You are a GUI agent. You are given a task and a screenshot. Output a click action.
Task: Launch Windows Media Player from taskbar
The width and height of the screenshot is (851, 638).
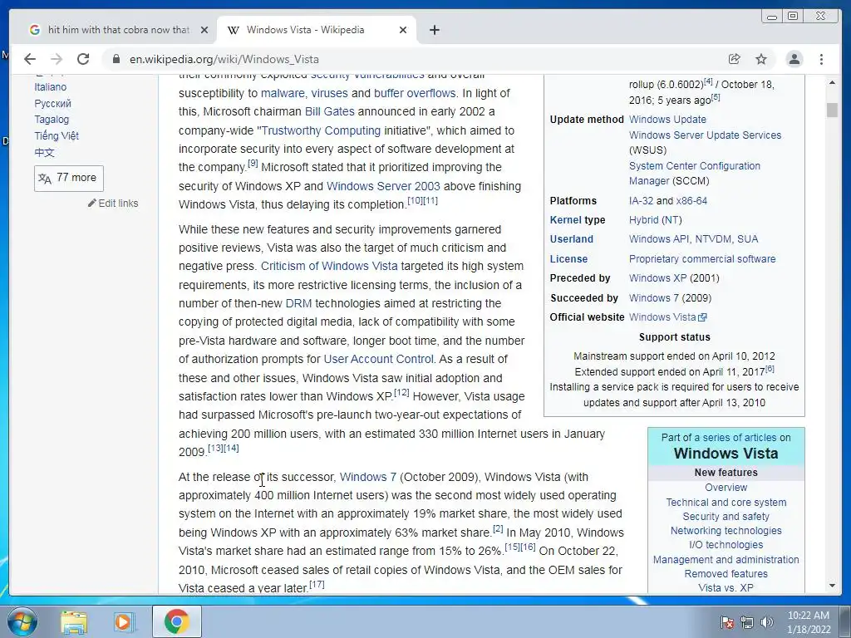[123, 621]
